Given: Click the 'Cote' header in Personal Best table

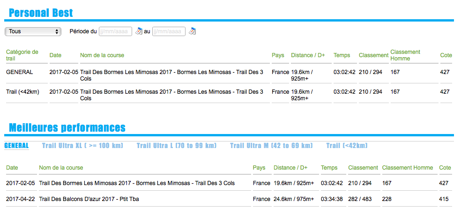Looking at the screenshot, I should point(446,55).
